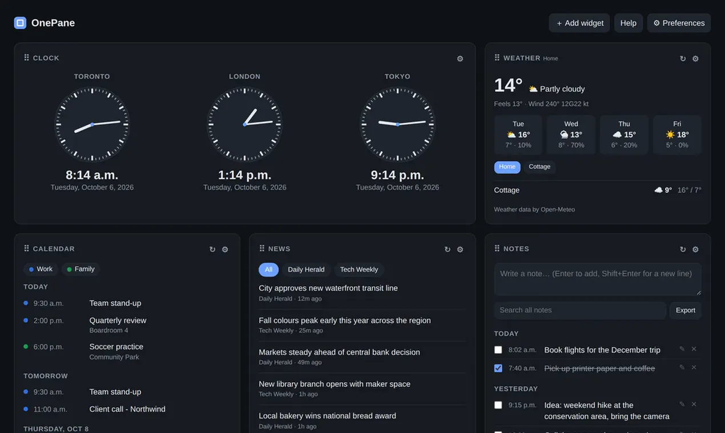
Task: Toggle the Family calendar filter
Action: point(80,269)
